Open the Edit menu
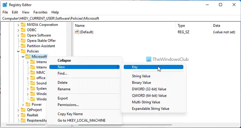The width and height of the screenshot is (241, 128). tap(15, 12)
